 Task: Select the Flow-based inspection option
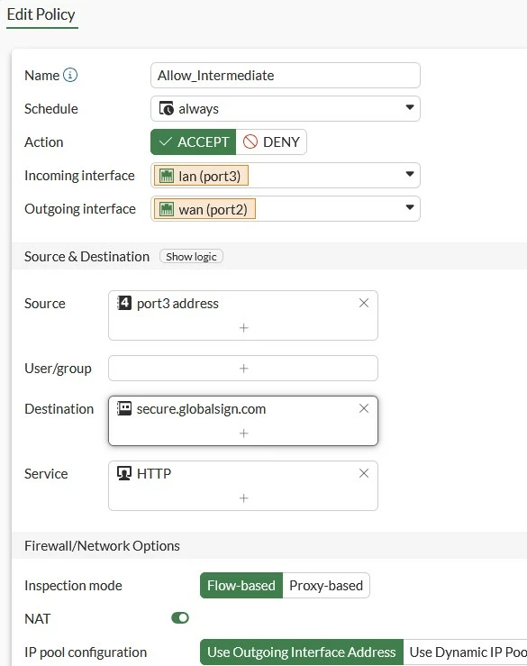[241, 585]
